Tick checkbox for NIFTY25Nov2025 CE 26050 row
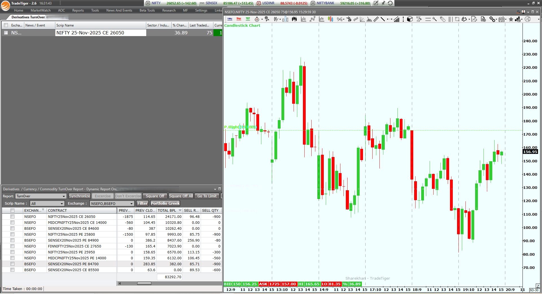Viewport: 542px width, 294px height. coord(12,216)
